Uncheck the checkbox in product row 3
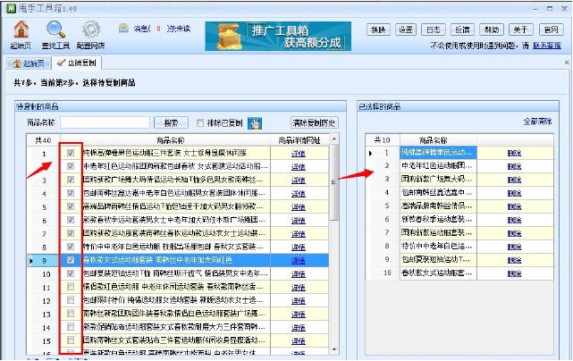The image size is (573, 361). (x=71, y=180)
